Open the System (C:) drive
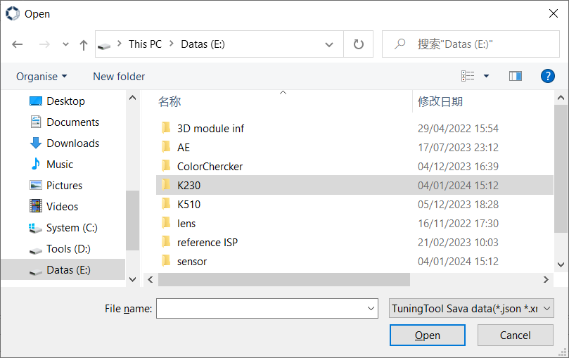569x358 pixels. click(72, 228)
